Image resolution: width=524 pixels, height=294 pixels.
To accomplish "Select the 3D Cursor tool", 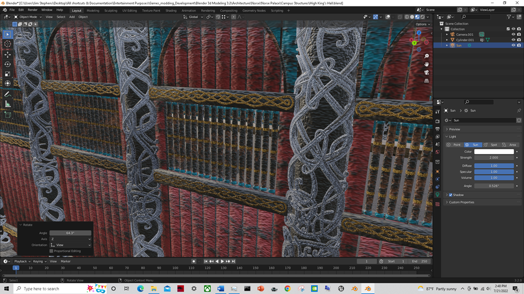I will pyautogui.click(x=8, y=44).
